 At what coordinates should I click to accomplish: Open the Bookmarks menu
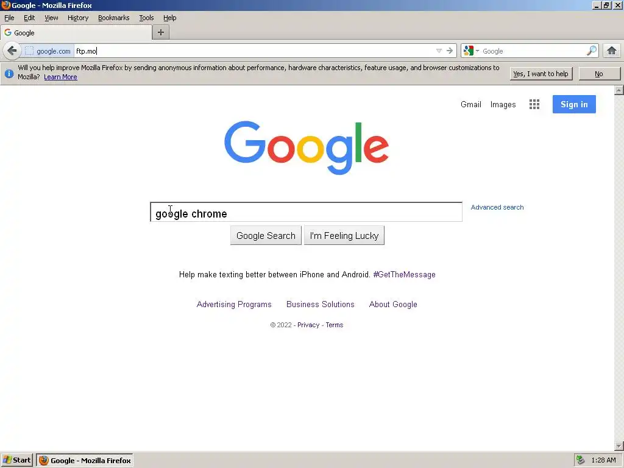[114, 18]
